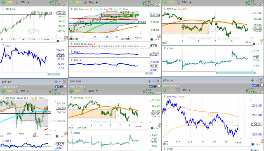Click the color palette icon in SPY-1M toolbar
Image resolution: width=264 pixels, height=151 pixels.
tap(259, 92)
